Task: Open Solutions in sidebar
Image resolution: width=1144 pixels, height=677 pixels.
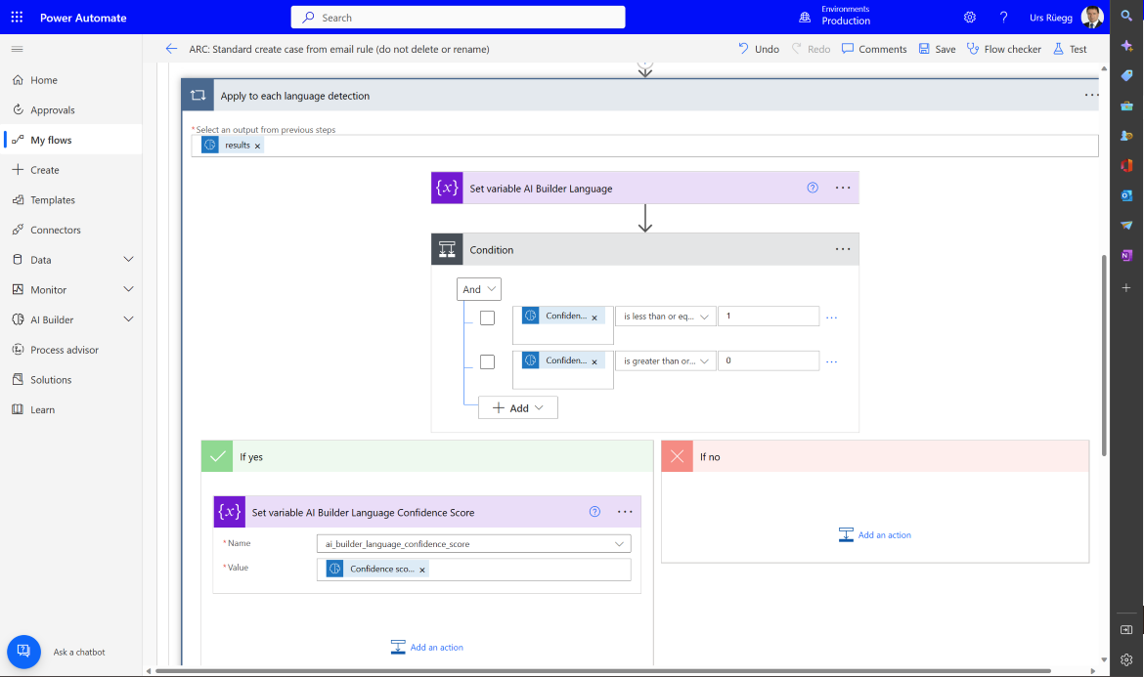Action: point(70,380)
